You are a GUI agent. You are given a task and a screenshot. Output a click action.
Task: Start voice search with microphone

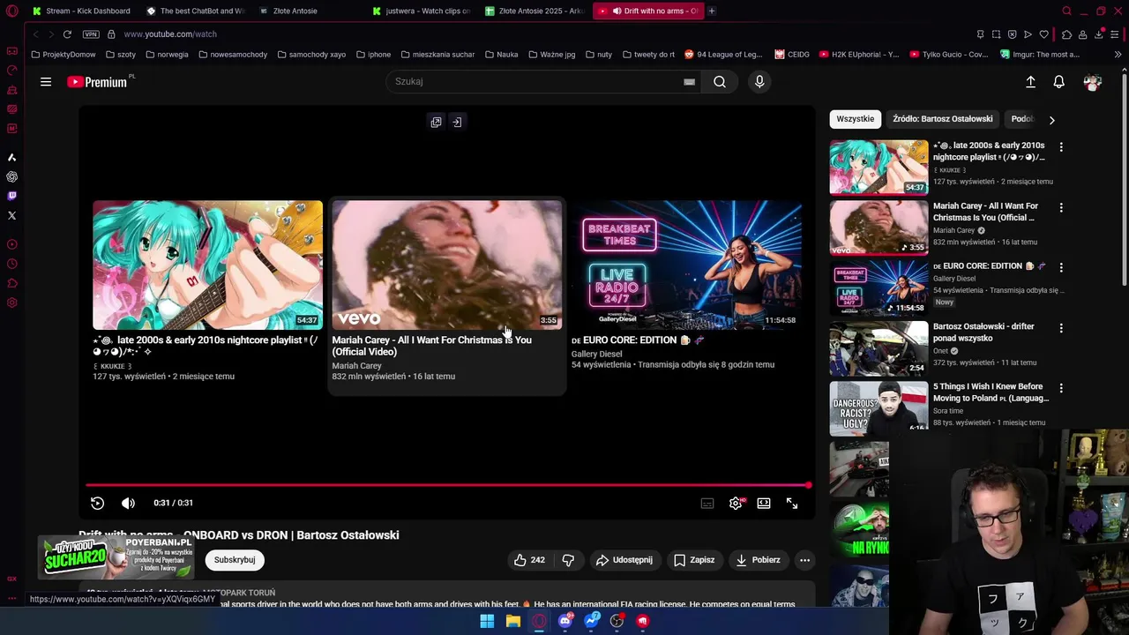[759, 82]
